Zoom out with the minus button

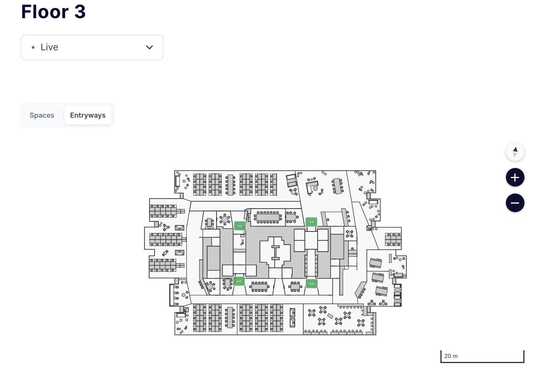pyautogui.click(x=515, y=203)
